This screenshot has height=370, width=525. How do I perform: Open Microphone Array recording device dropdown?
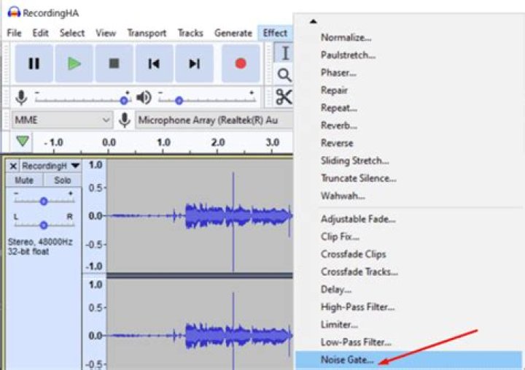click(213, 120)
